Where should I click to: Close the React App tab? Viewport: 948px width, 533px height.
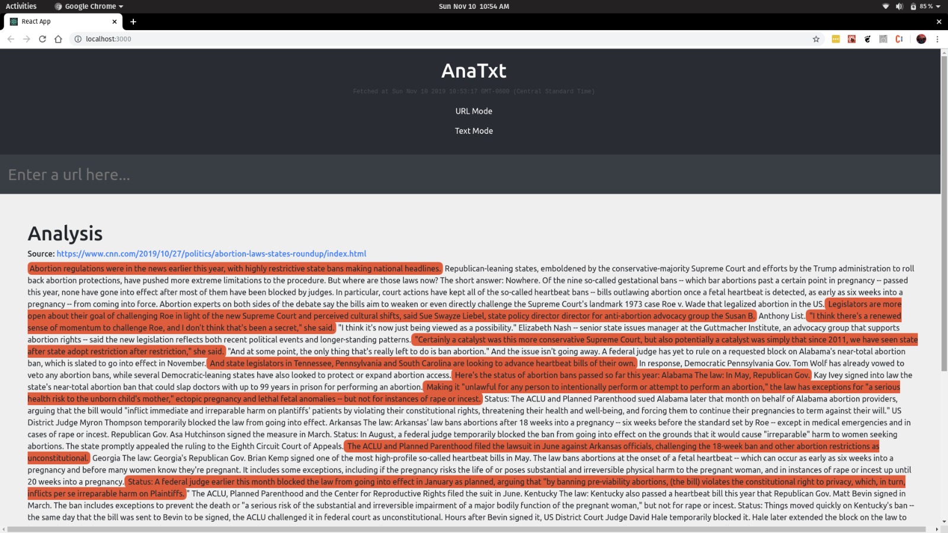pyautogui.click(x=114, y=21)
